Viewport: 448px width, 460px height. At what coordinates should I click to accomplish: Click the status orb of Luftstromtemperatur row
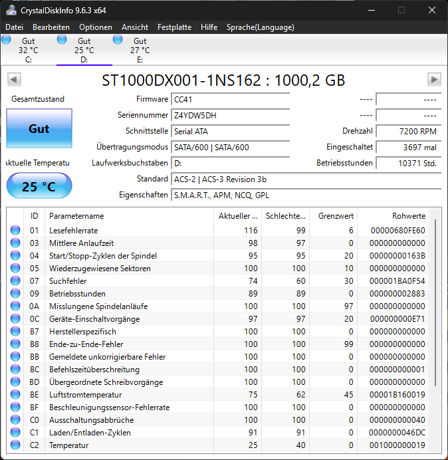[15, 395]
